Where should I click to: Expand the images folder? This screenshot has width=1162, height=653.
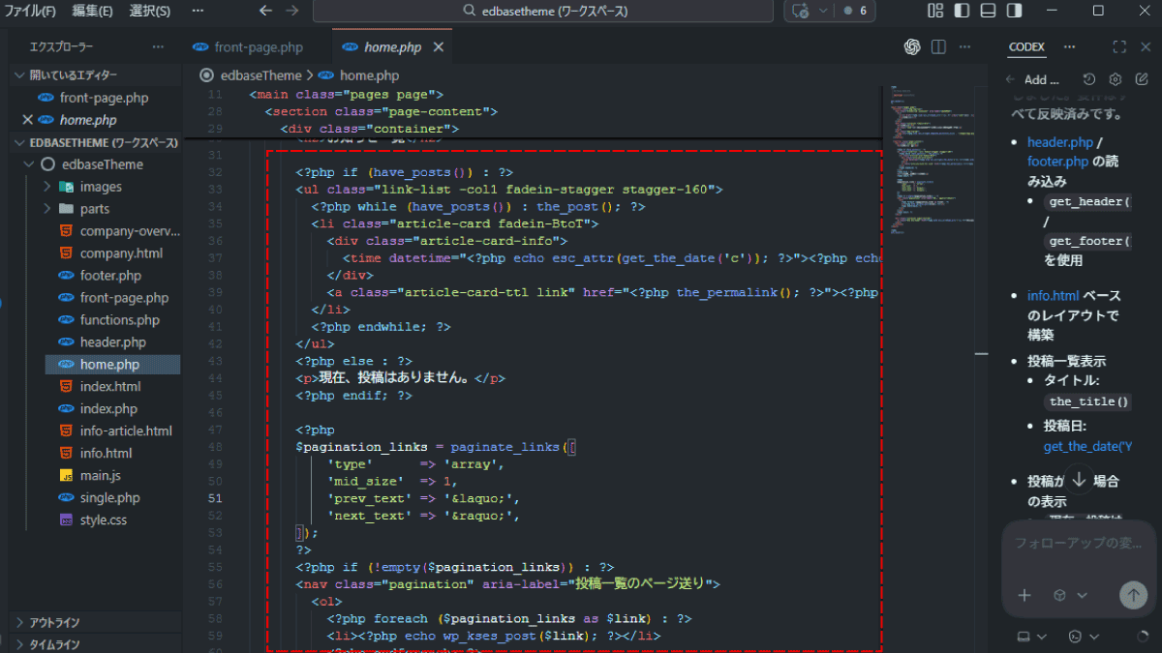(101, 187)
